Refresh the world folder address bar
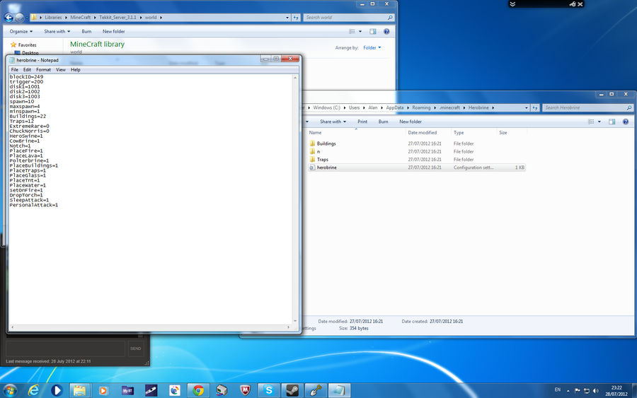The height and width of the screenshot is (398, 637). click(x=296, y=18)
